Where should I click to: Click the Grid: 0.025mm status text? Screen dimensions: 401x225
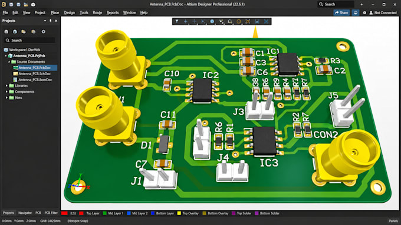(x=50, y=221)
